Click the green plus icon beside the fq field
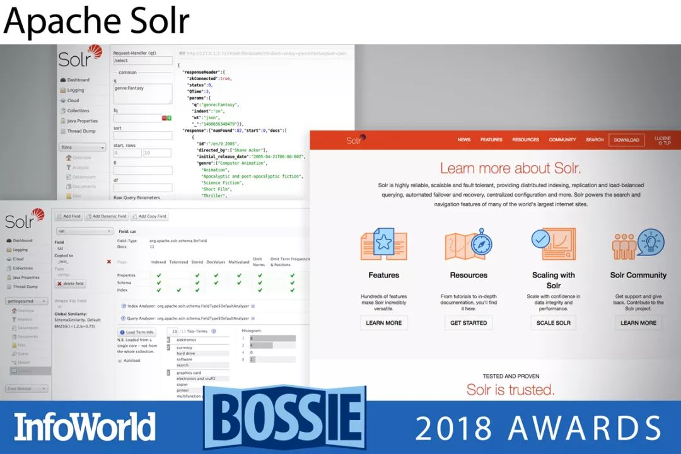The image size is (681, 454). 169,118
